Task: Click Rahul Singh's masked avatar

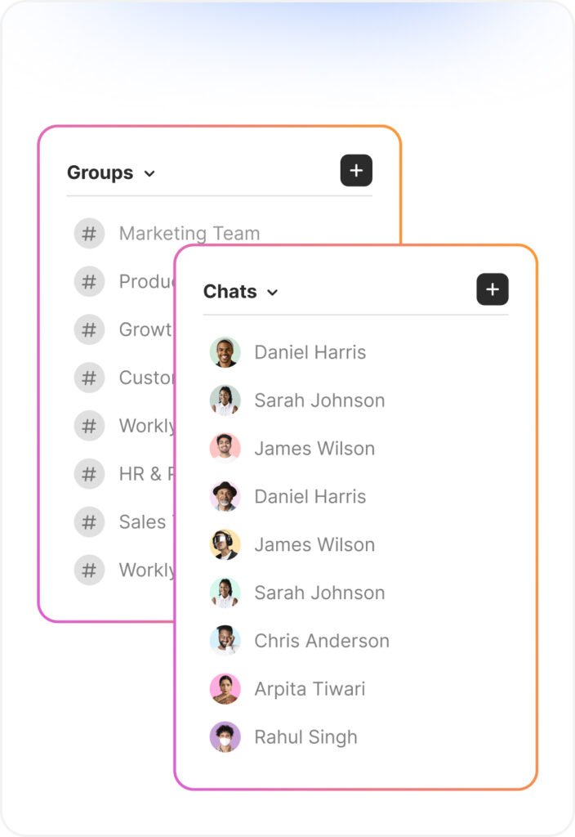Action: (225, 737)
